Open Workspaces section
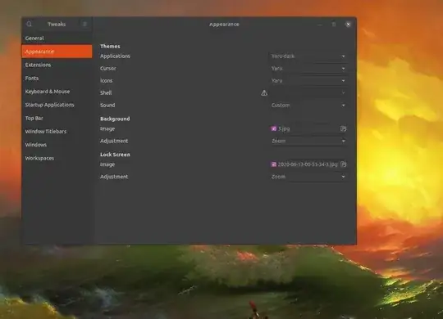 tap(57, 158)
